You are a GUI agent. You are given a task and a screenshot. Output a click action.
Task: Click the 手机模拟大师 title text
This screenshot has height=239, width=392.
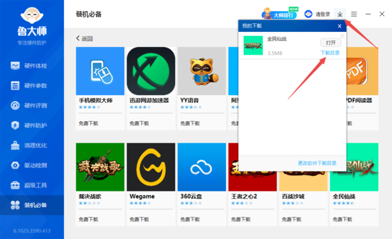tap(95, 100)
